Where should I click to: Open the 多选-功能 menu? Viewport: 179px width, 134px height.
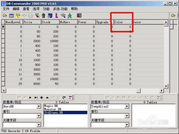coord(60,9)
